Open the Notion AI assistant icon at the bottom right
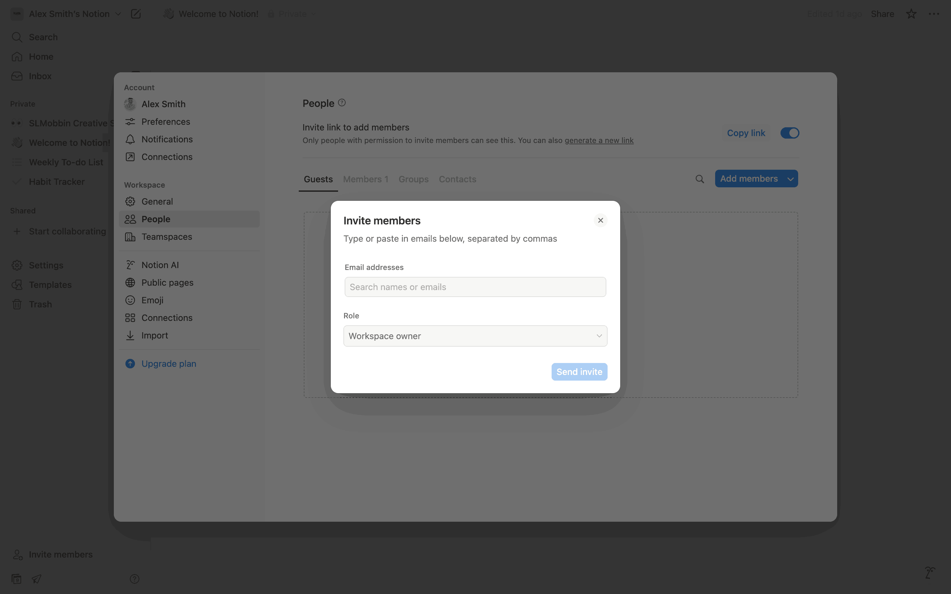 pyautogui.click(x=930, y=573)
